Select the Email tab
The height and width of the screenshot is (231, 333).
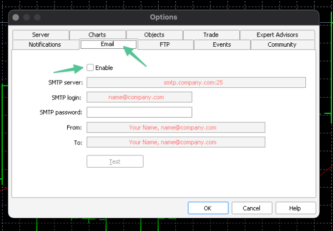(108, 44)
